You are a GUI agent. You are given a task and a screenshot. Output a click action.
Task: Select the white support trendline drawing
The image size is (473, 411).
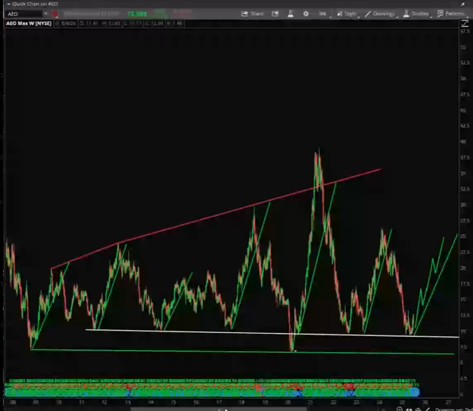(272, 333)
